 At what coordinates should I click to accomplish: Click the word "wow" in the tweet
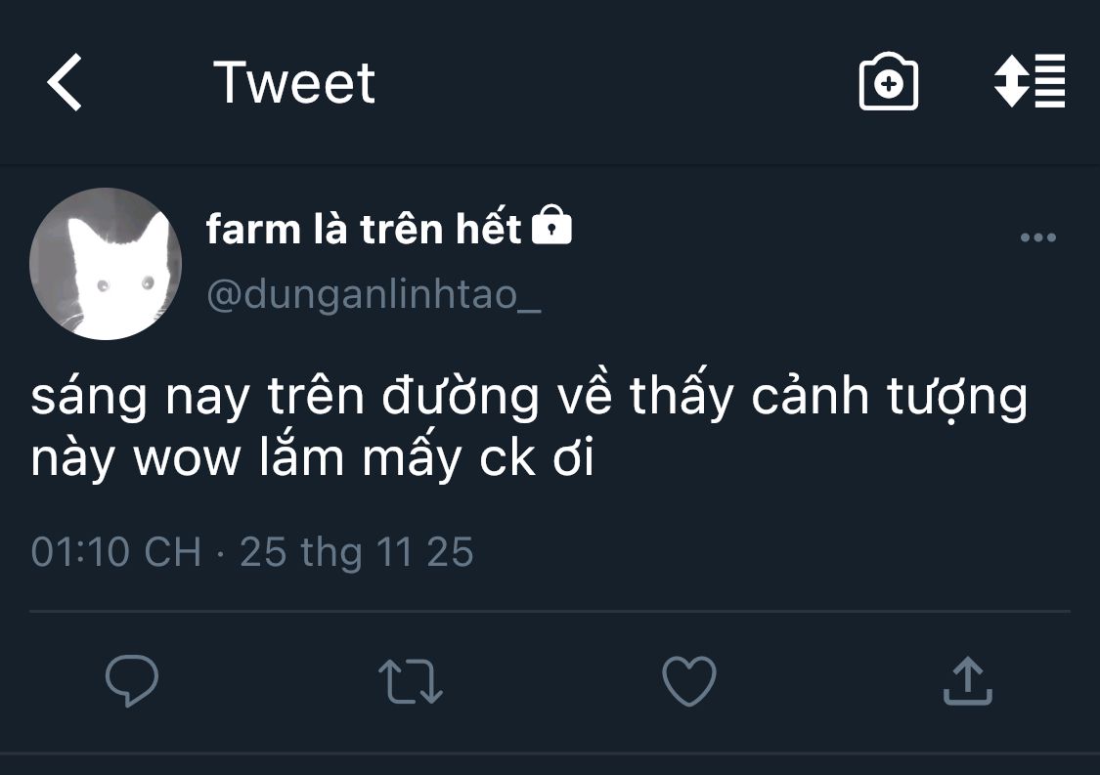187,459
